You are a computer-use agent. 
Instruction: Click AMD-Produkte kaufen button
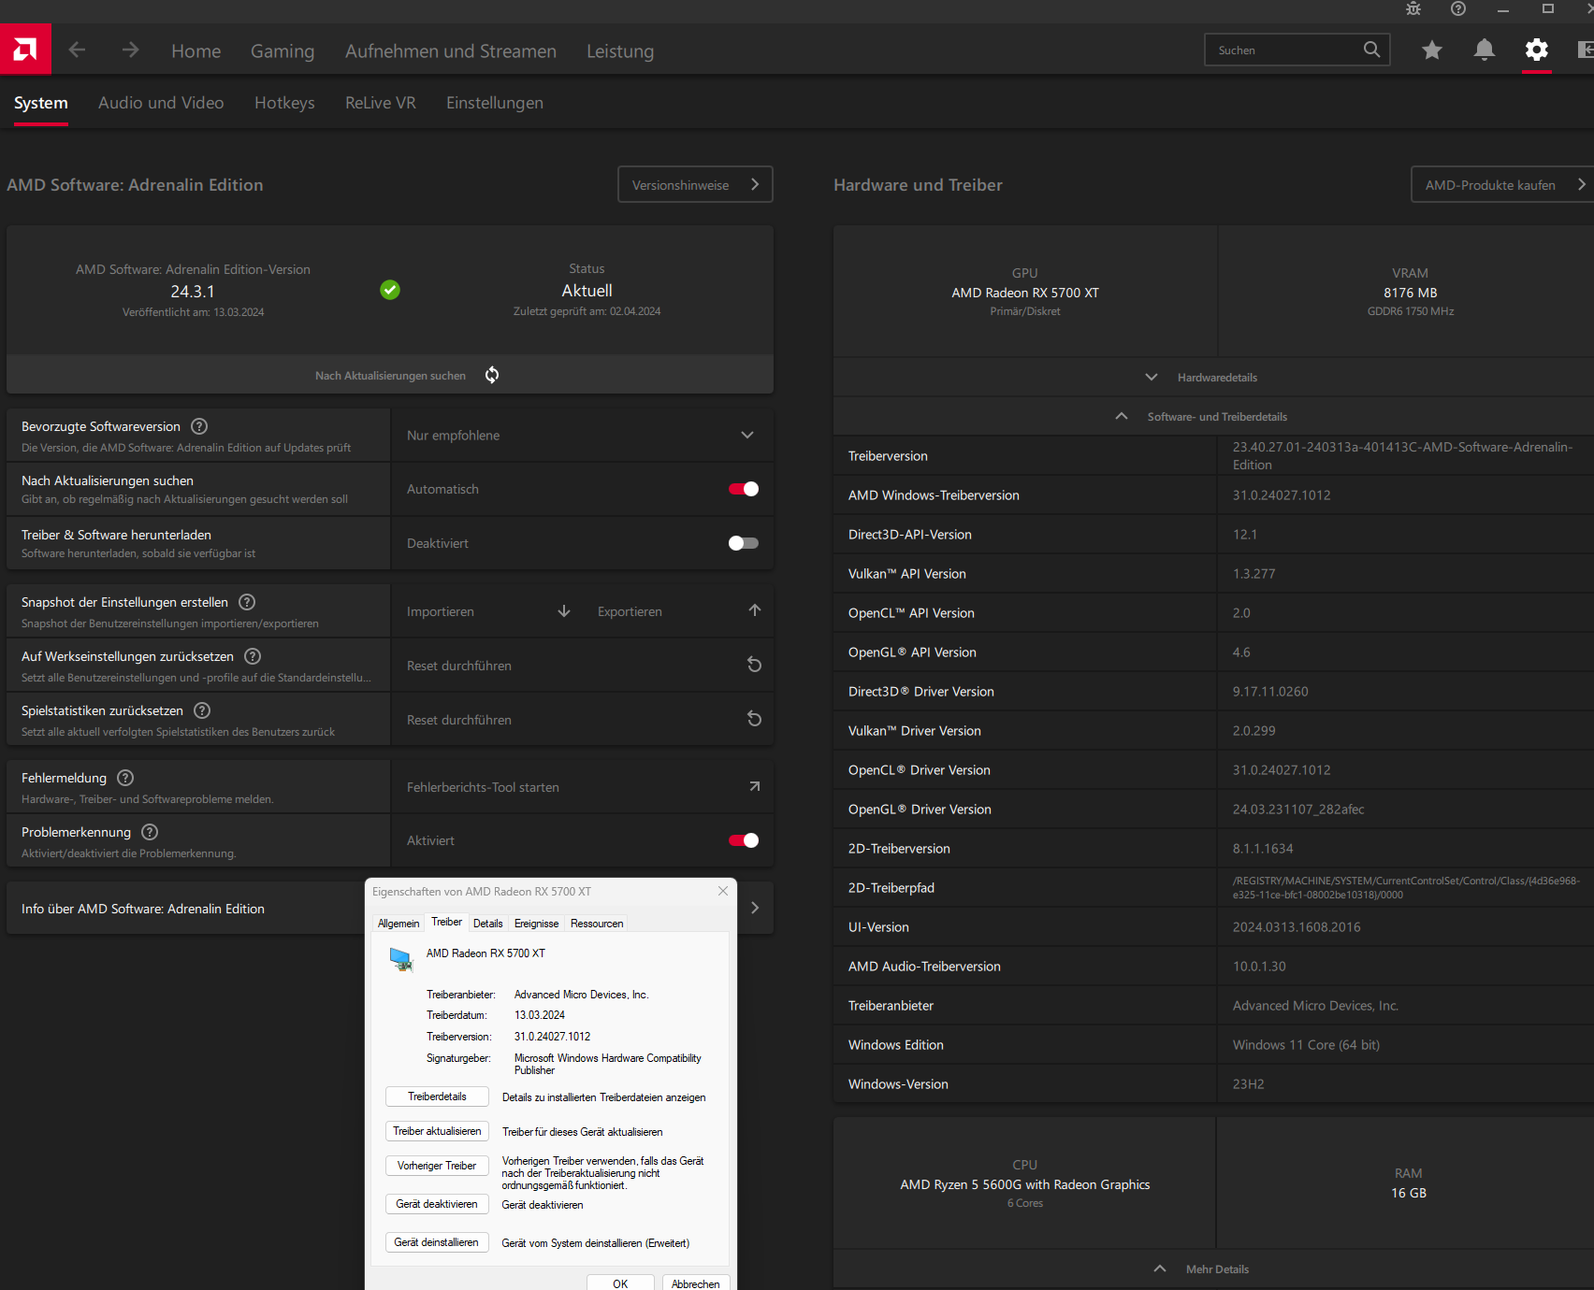1502,184
